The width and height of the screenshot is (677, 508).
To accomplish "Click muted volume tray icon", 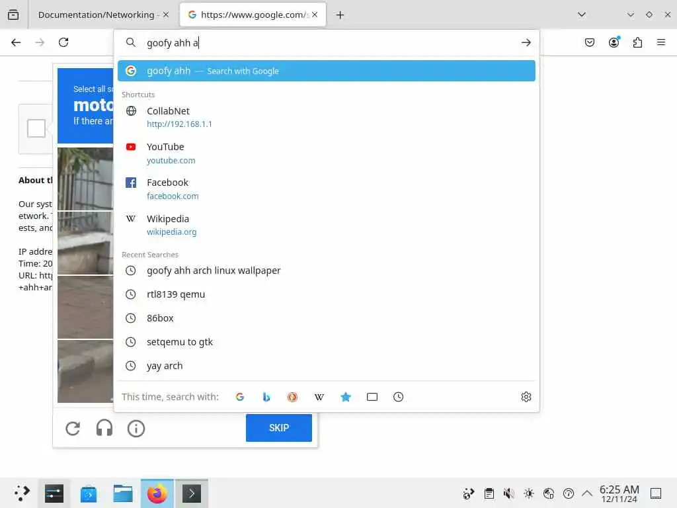I will 508,493.
